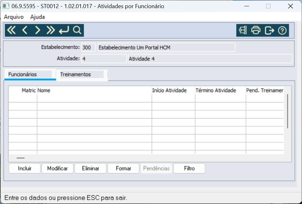Open the search magnifier icon
This screenshot has height=204, width=302.
tap(77, 30)
